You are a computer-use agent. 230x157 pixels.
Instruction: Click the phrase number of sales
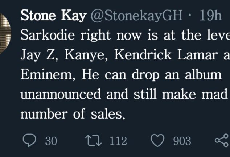coord(73,114)
